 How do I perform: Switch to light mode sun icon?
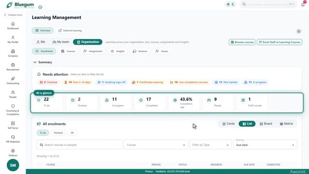(228, 4)
